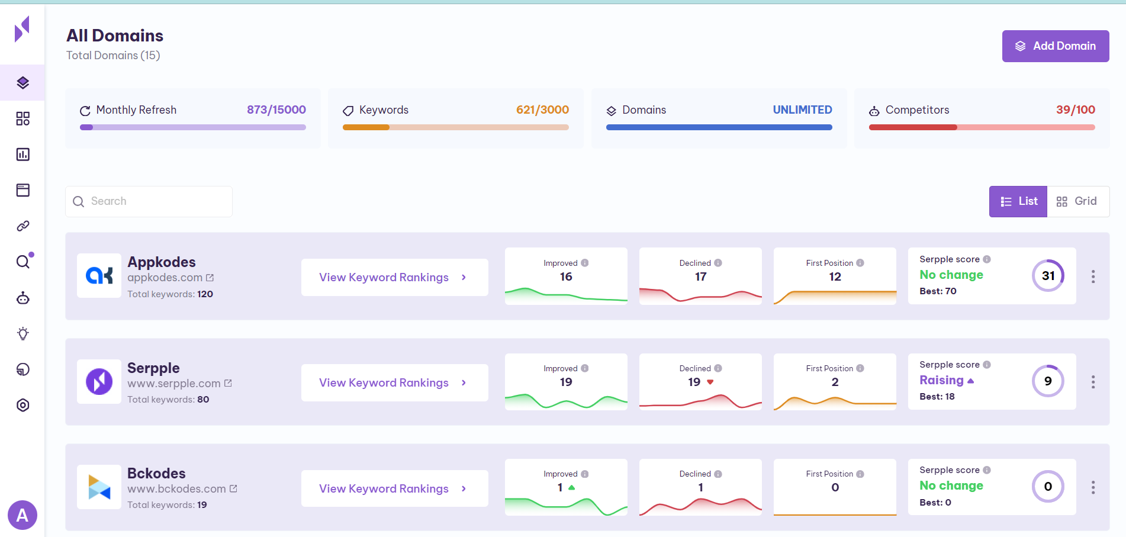Image resolution: width=1126 pixels, height=537 pixels.
Task: Click the Domains layers icon in usage card
Action: point(612,111)
